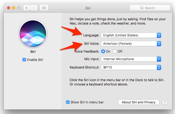175x114 pixels.
Task: Click the Show All grid icon
Action: point(44,8)
